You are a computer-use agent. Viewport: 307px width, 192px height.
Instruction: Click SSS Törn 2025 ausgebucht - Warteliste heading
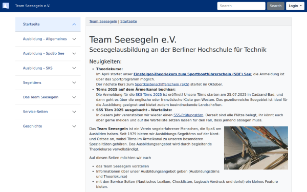pos(134,110)
